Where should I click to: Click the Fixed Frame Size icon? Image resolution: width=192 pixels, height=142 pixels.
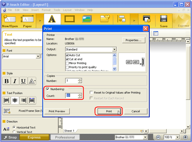coord(7,111)
